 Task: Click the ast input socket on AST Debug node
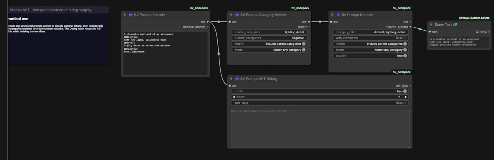tap(230, 86)
